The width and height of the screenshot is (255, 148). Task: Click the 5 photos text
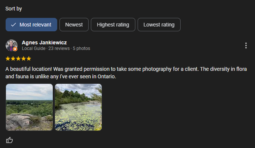(x=82, y=48)
